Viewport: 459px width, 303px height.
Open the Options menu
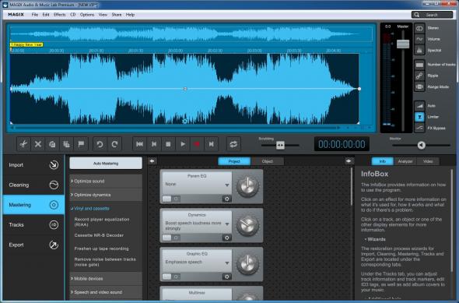pos(87,15)
